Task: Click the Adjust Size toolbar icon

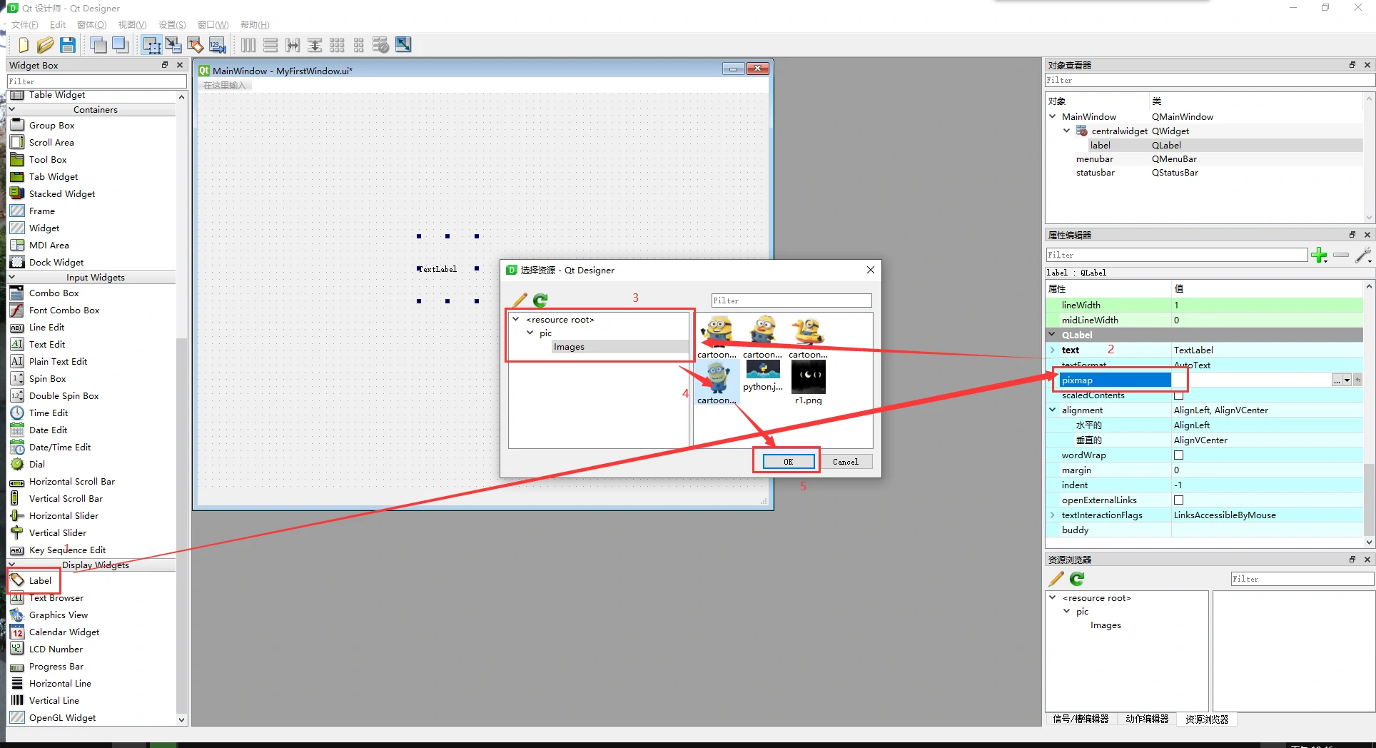Action: pos(403,45)
